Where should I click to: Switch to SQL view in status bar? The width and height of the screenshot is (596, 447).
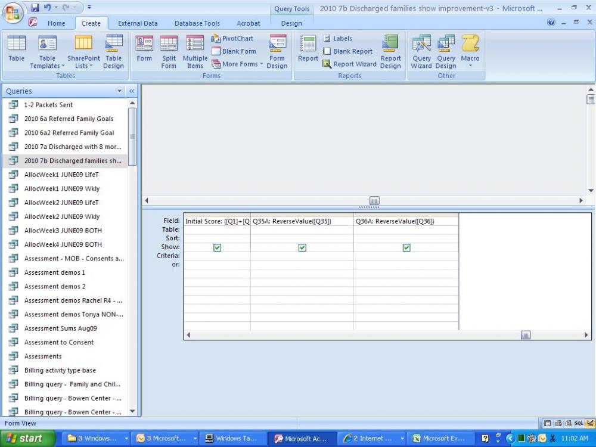(x=579, y=423)
